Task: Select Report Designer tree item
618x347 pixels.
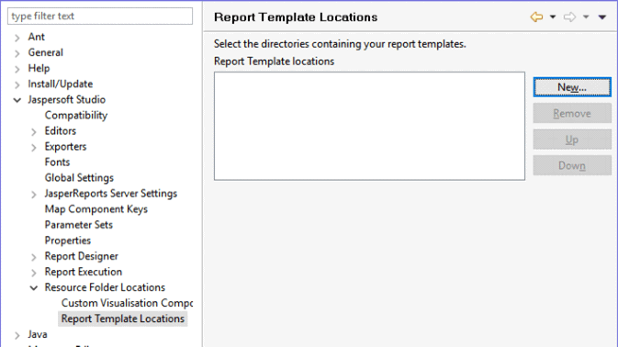Action: pyautogui.click(x=81, y=256)
